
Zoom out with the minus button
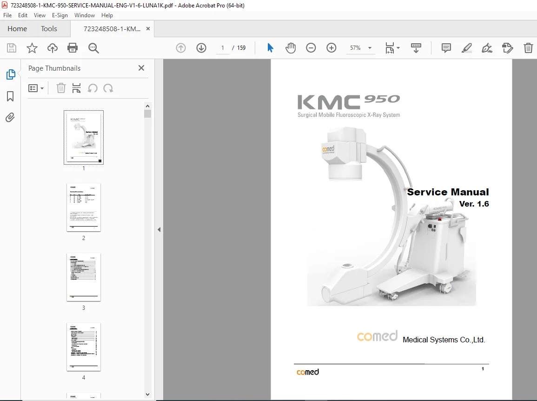pos(311,48)
